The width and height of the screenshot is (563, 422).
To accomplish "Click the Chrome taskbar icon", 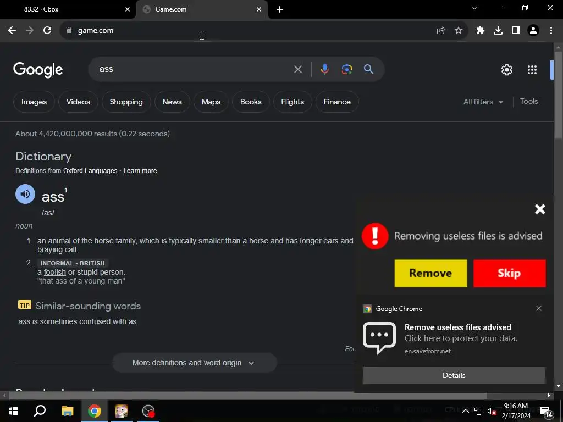I will pyautogui.click(x=95, y=411).
